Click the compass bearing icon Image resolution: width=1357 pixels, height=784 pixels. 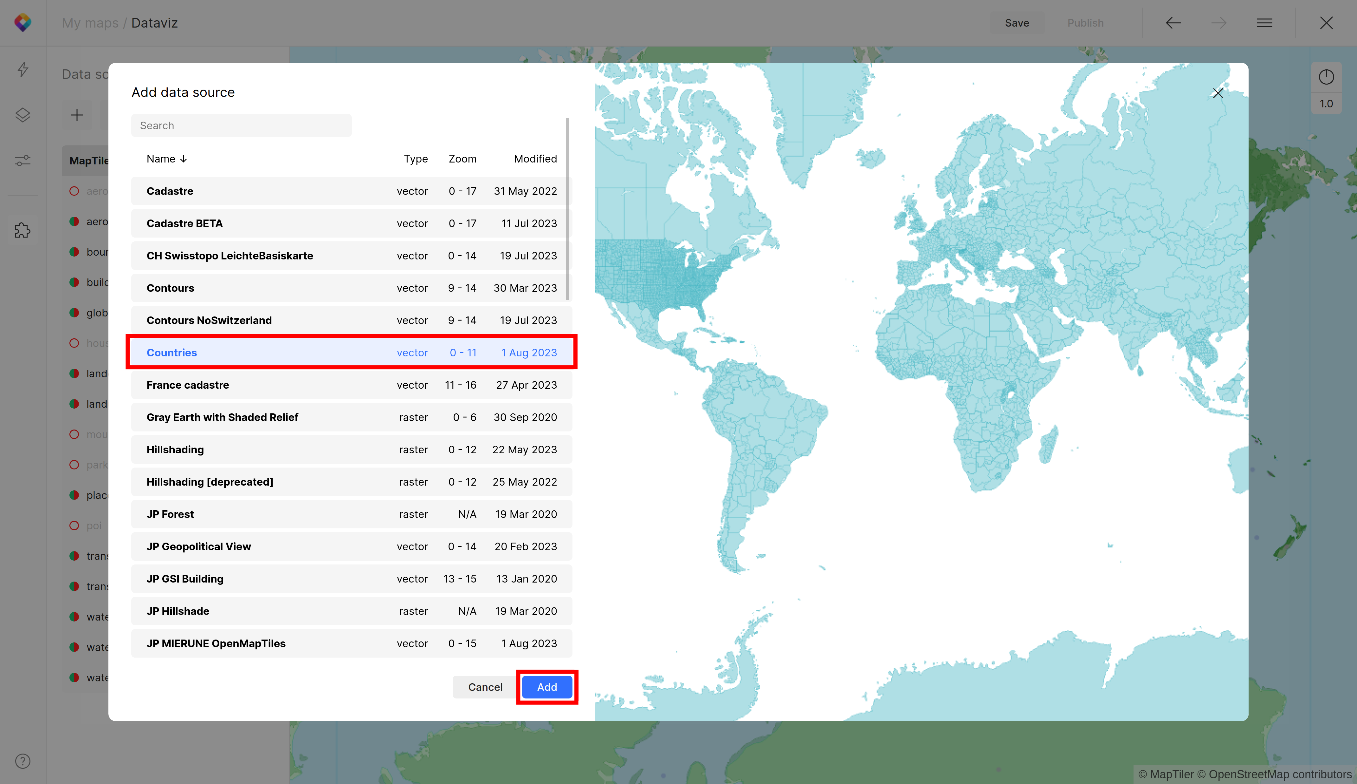pos(1326,77)
